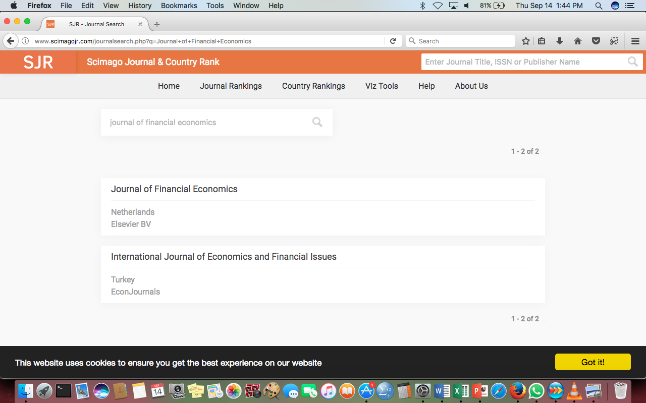The height and width of the screenshot is (403, 646).
Task: Open the Firefox hamburger menu
Action: click(x=635, y=41)
